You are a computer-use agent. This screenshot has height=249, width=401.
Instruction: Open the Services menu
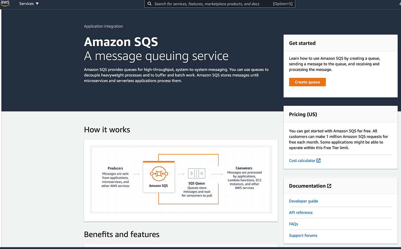click(27, 4)
